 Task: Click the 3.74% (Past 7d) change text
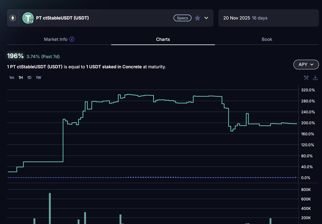[x=43, y=56]
